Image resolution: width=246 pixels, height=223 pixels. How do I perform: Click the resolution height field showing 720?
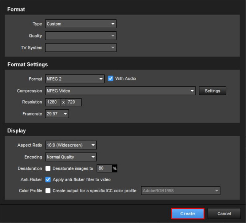[73, 102]
